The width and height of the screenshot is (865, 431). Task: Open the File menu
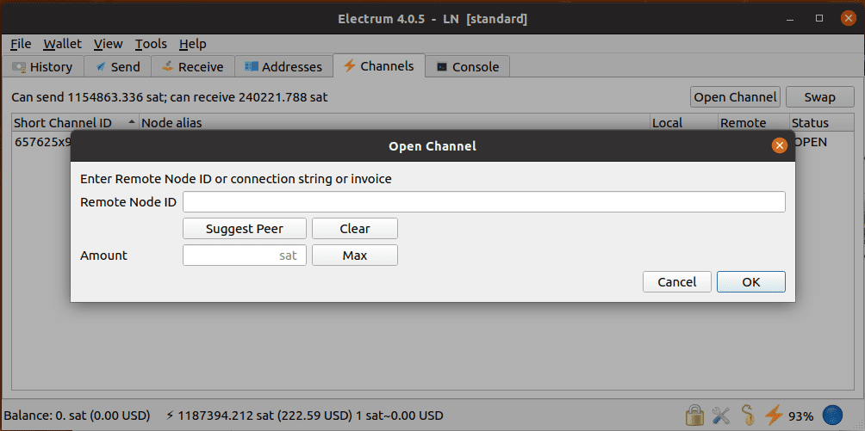point(21,44)
